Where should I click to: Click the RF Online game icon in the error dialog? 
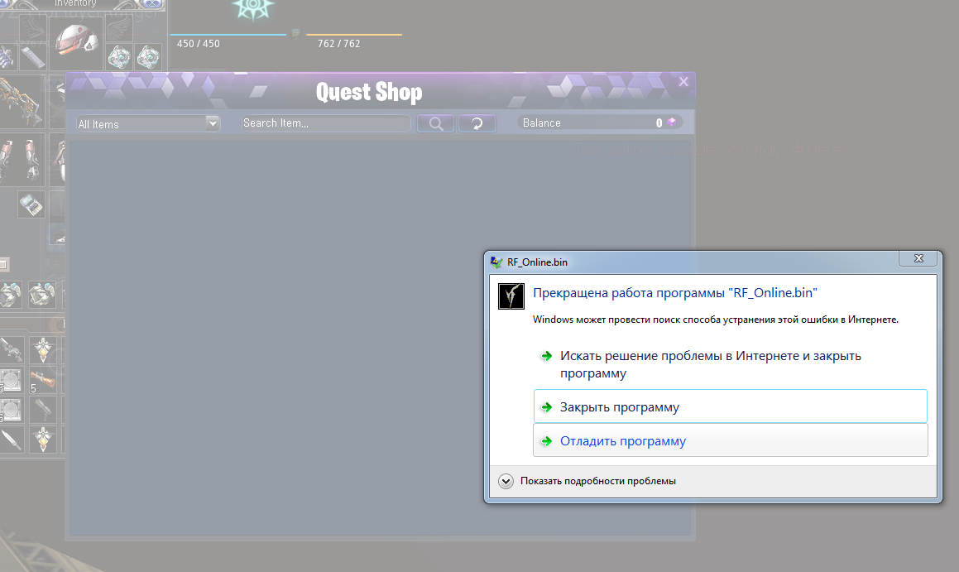click(511, 296)
